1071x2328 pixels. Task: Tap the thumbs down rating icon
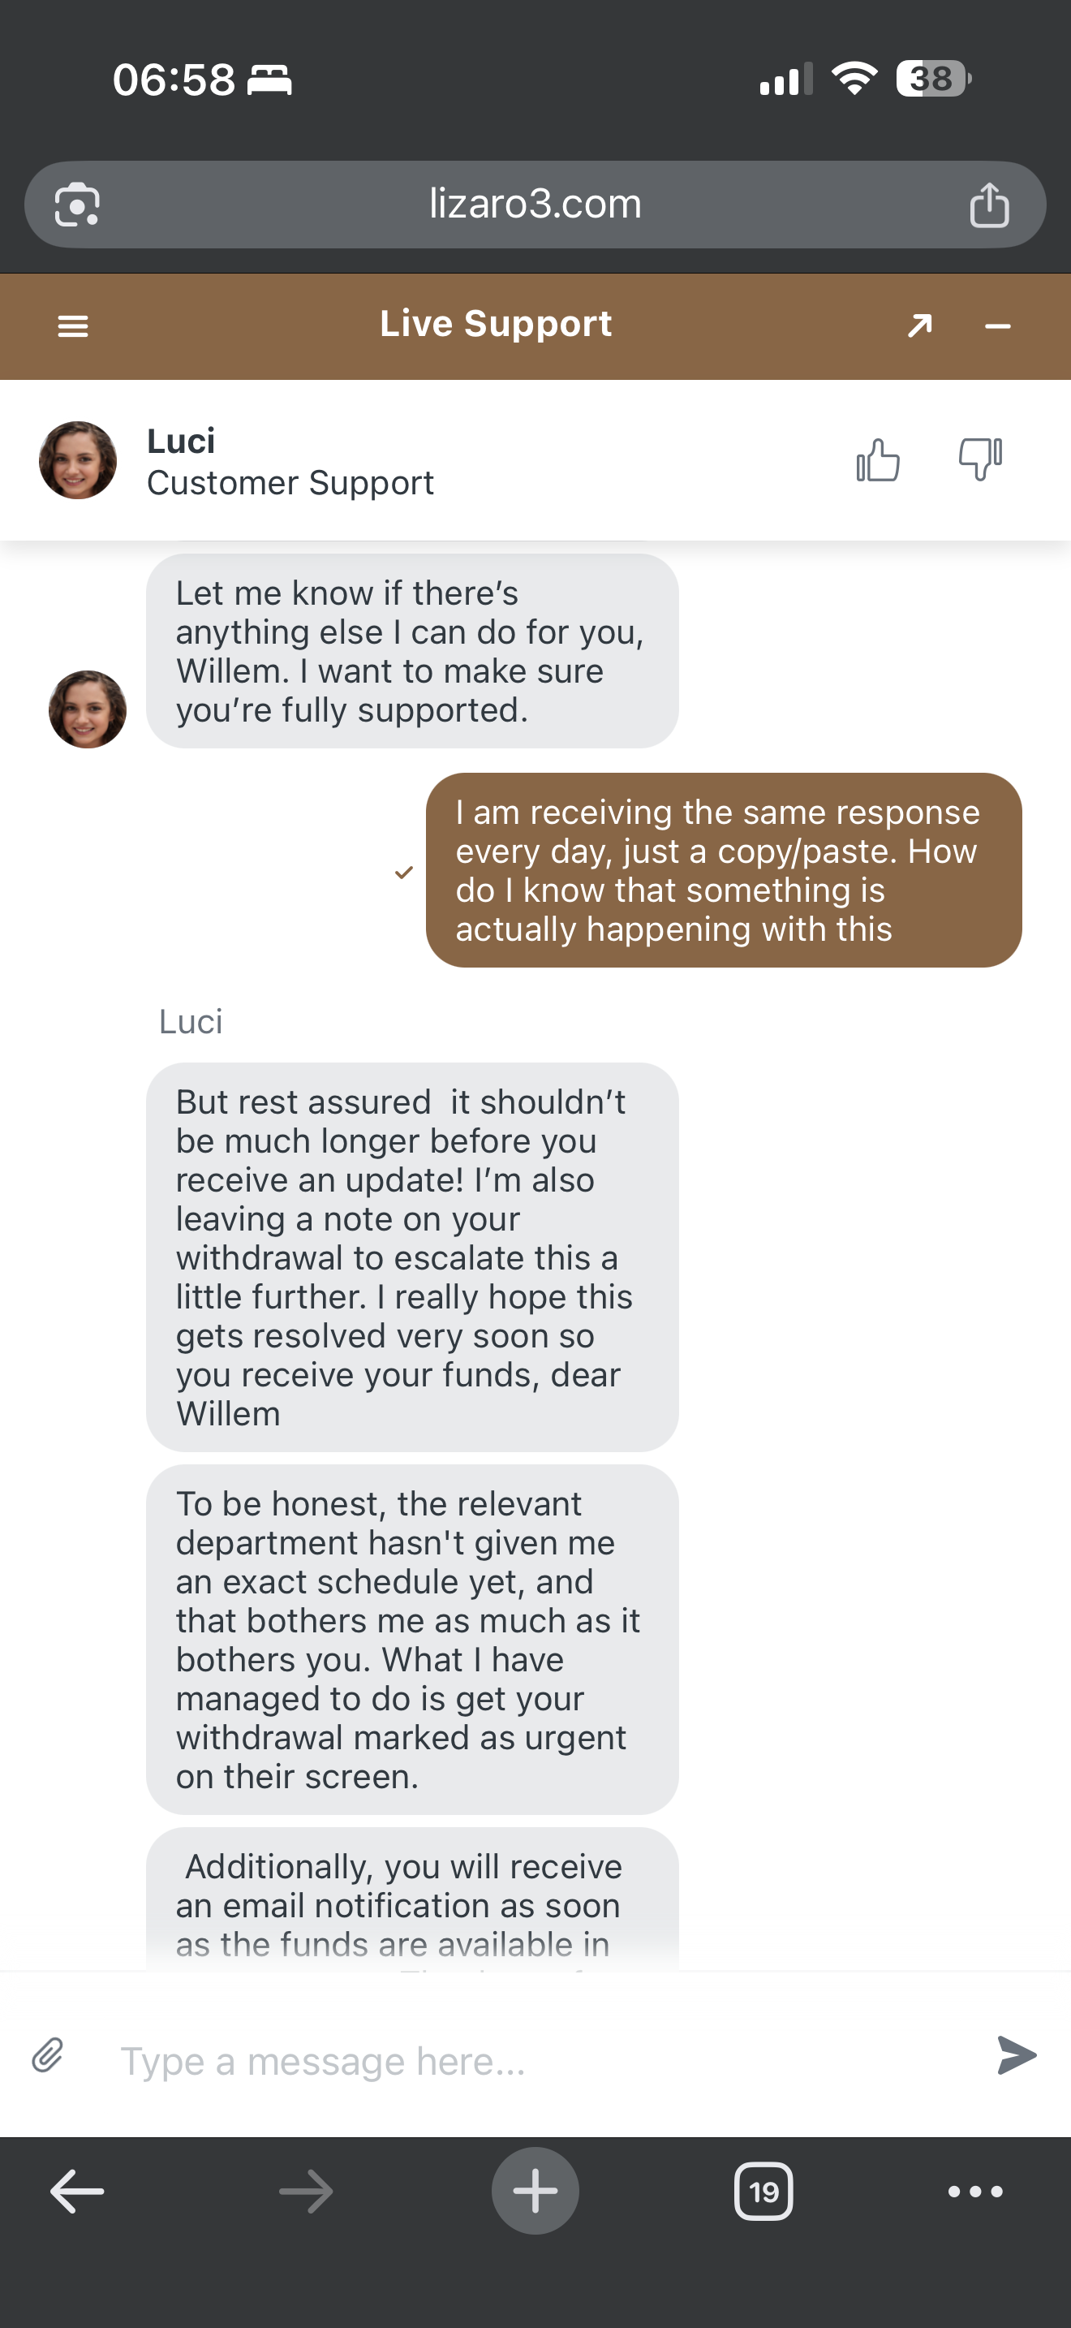[x=980, y=459]
